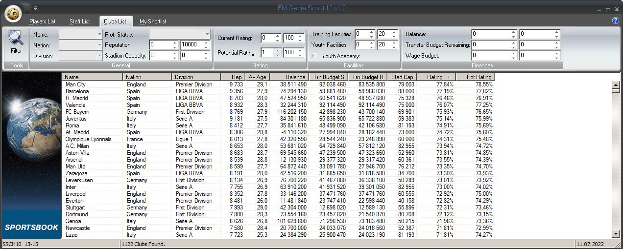Click the Sportsbook globe banner
The height and width of the screenshot is (249, 623).
click(x=31, y=155)
